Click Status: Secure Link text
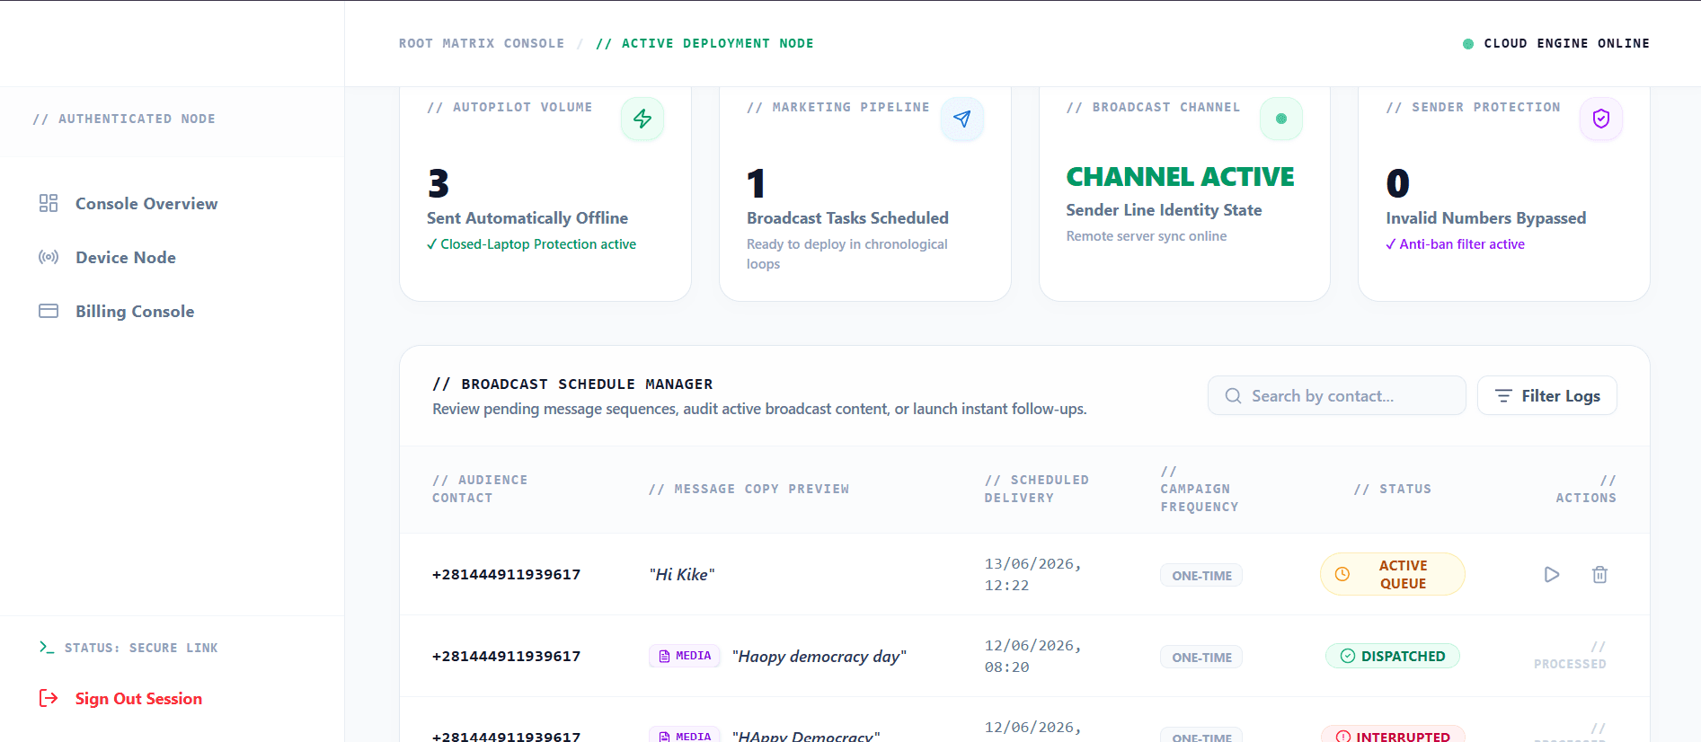This screenshot has width=1701, height=742. (141, 648)
